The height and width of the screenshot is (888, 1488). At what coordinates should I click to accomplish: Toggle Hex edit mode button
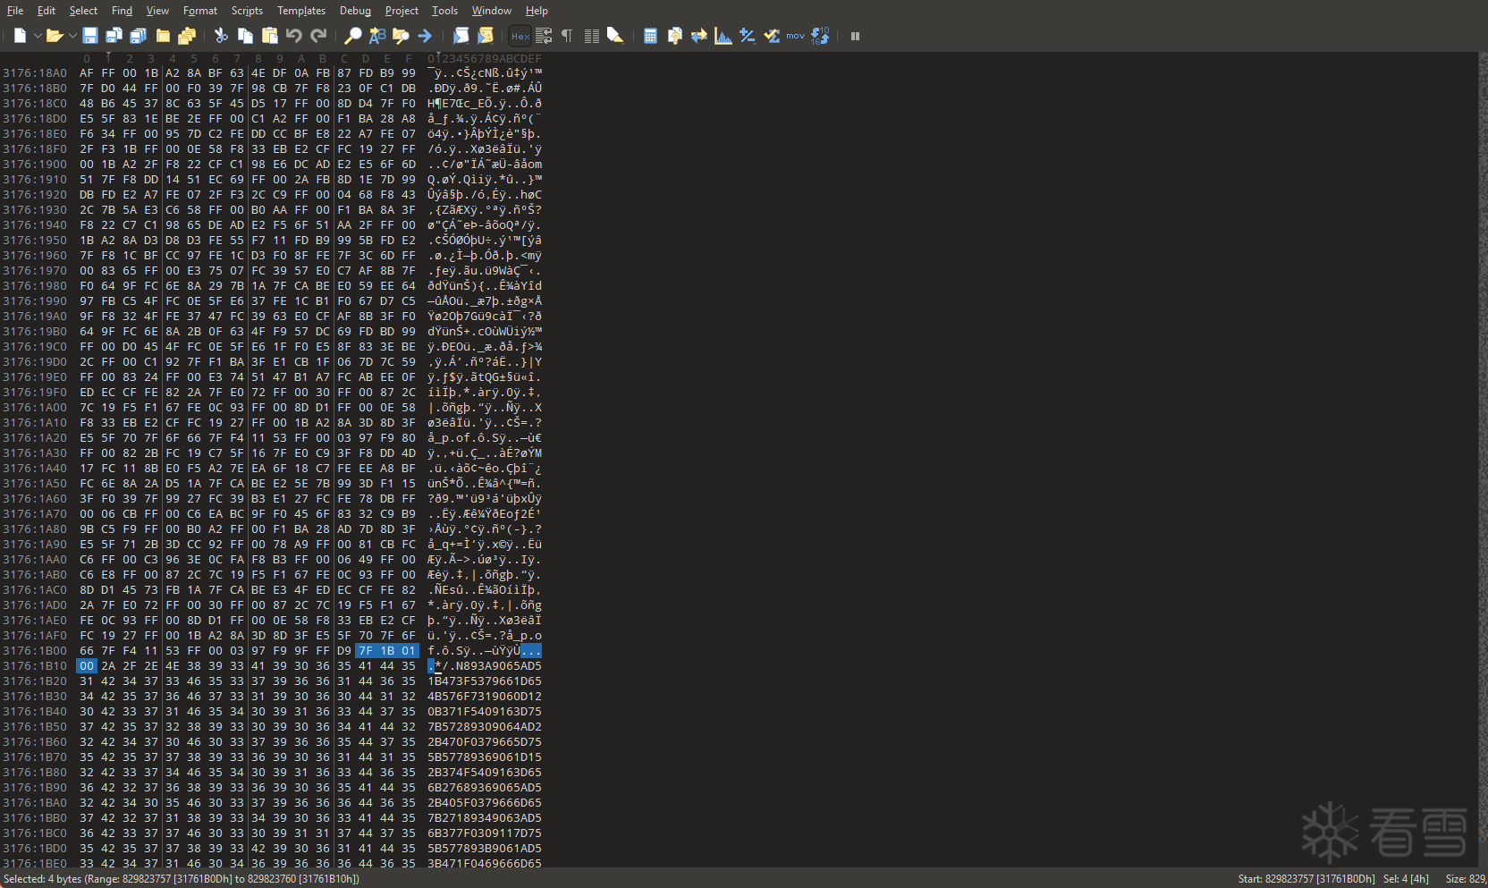point(520,36)
